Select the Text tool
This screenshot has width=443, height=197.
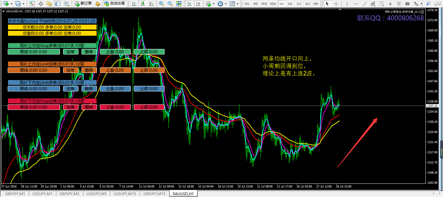(391, 4)
